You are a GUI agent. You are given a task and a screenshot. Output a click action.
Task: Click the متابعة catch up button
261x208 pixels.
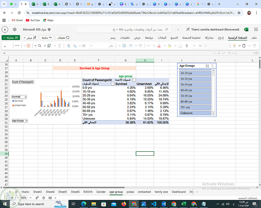pos(47,38)
